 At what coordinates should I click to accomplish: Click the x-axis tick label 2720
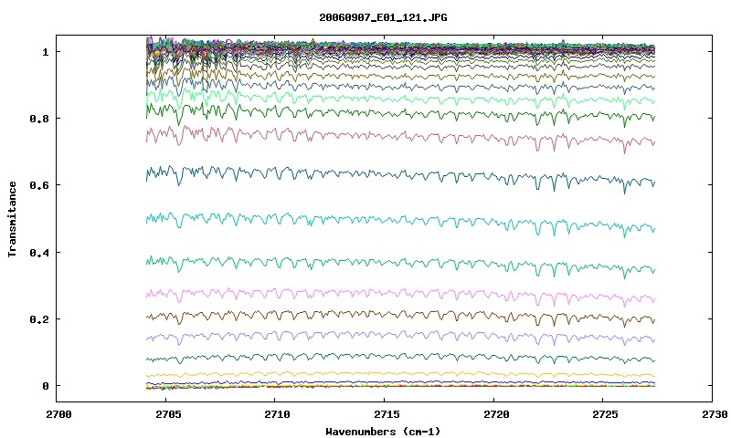(496, 414)
